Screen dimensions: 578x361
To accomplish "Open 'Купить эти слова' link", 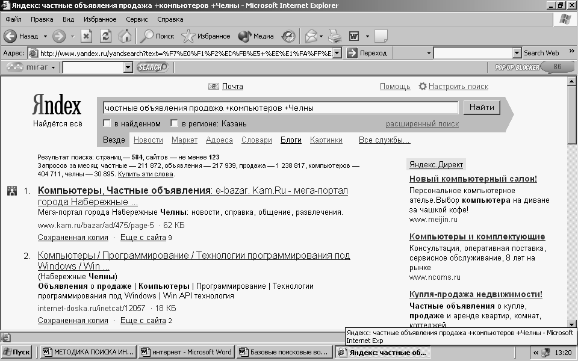I will pyautogui.click(x=146, y=174).
